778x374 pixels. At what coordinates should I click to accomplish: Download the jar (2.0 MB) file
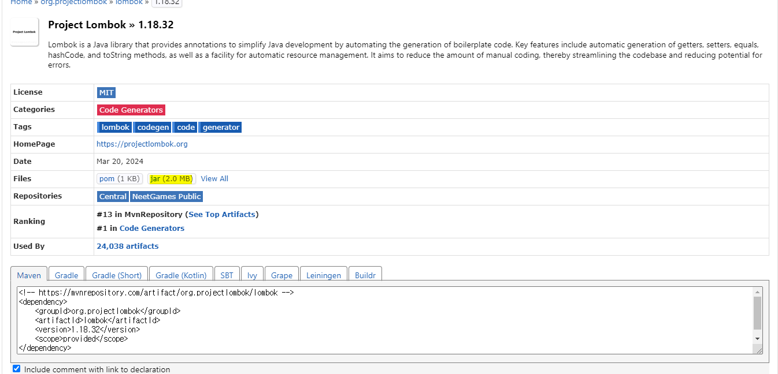click(x=171, y=179)
